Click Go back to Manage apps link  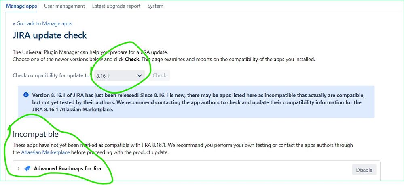point(42,24)
